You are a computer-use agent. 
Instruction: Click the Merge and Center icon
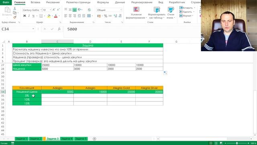click(x=89, y=16)
